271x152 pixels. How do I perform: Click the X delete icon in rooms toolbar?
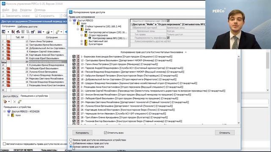[x=15, y=102]
